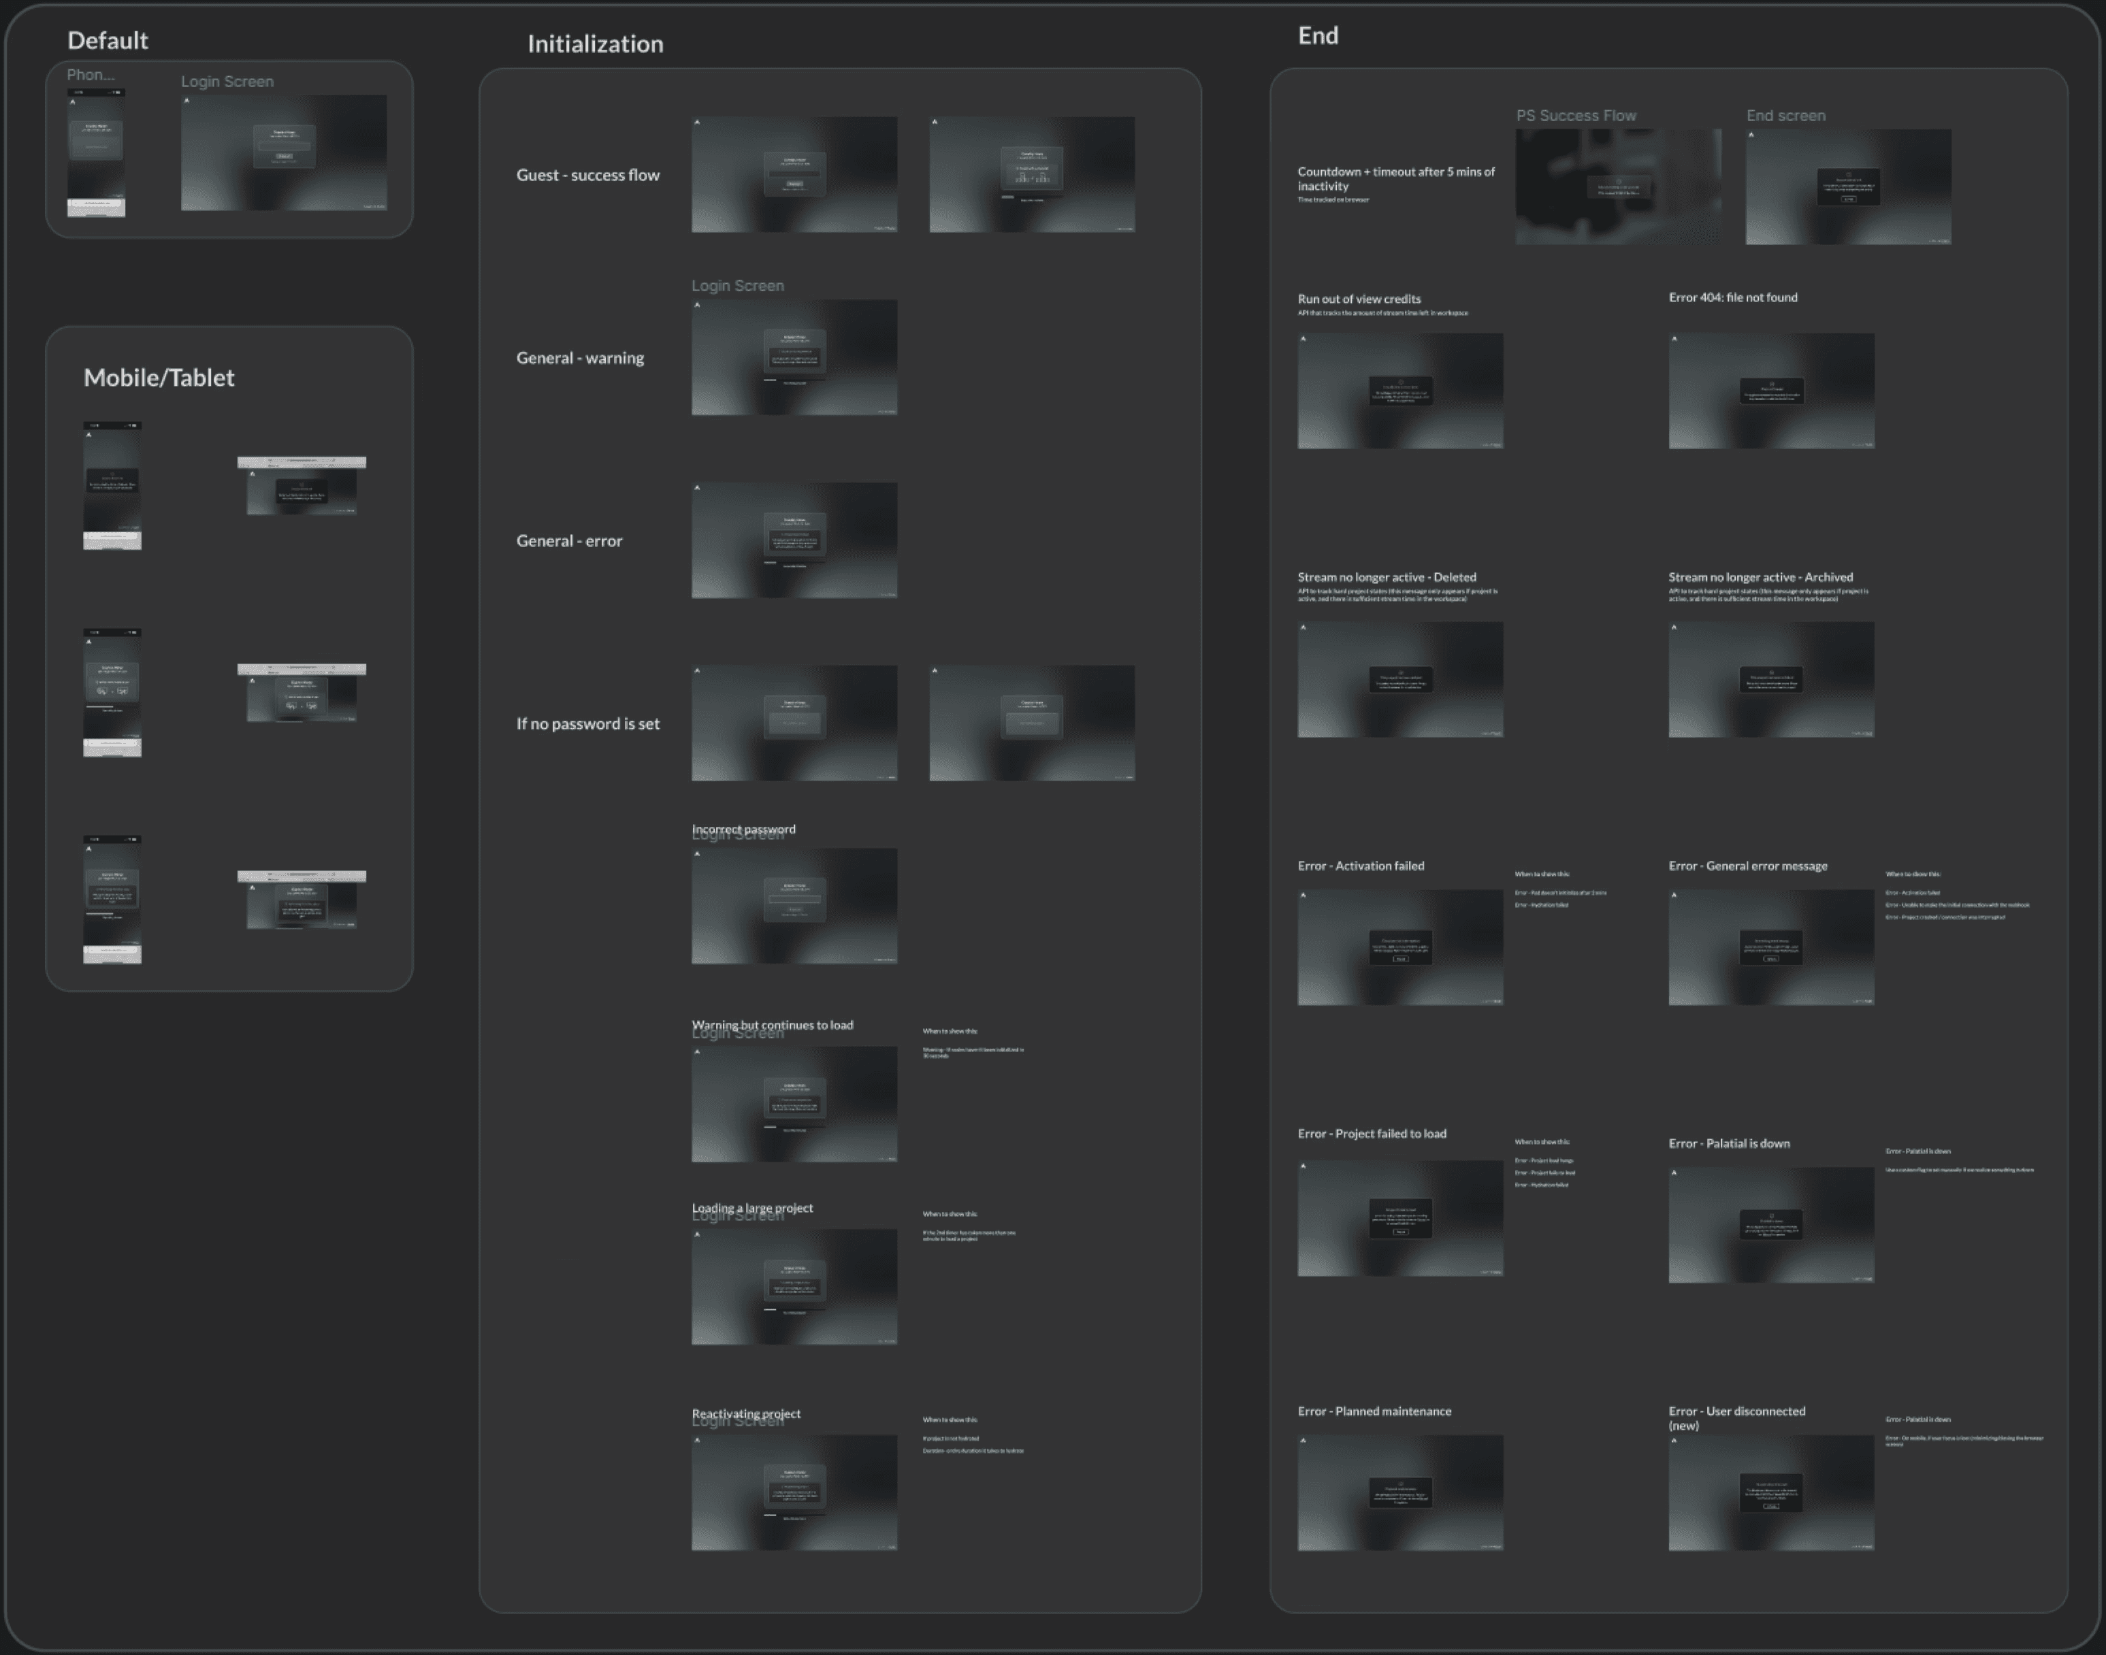Click the 'Stream no longer active - Archived' label
The height and width of the screenshot is (1655, 2106).
tap(1760, 576)
